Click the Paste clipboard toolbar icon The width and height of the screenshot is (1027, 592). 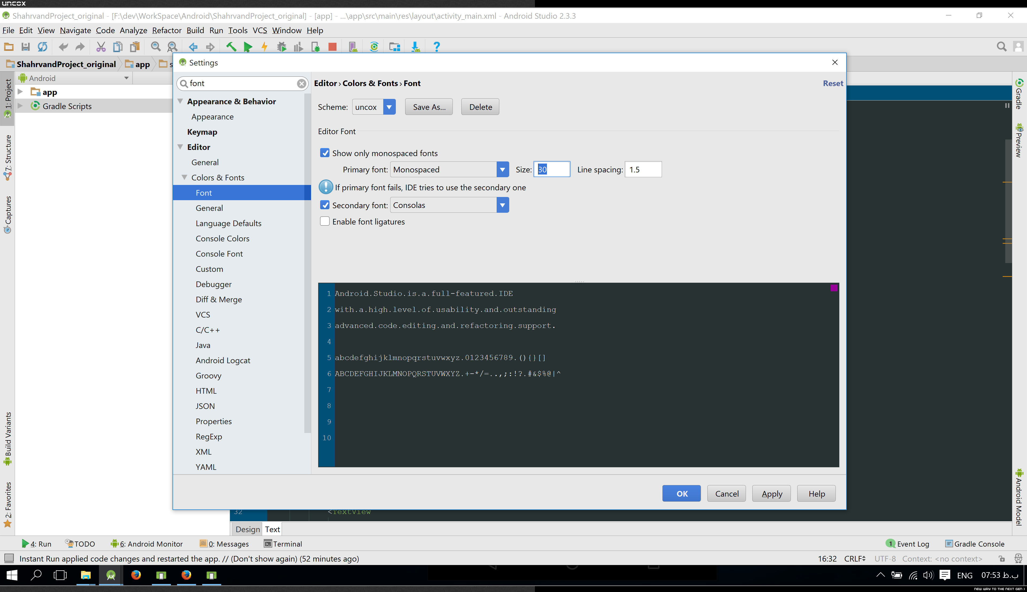(x=135, y=47)
